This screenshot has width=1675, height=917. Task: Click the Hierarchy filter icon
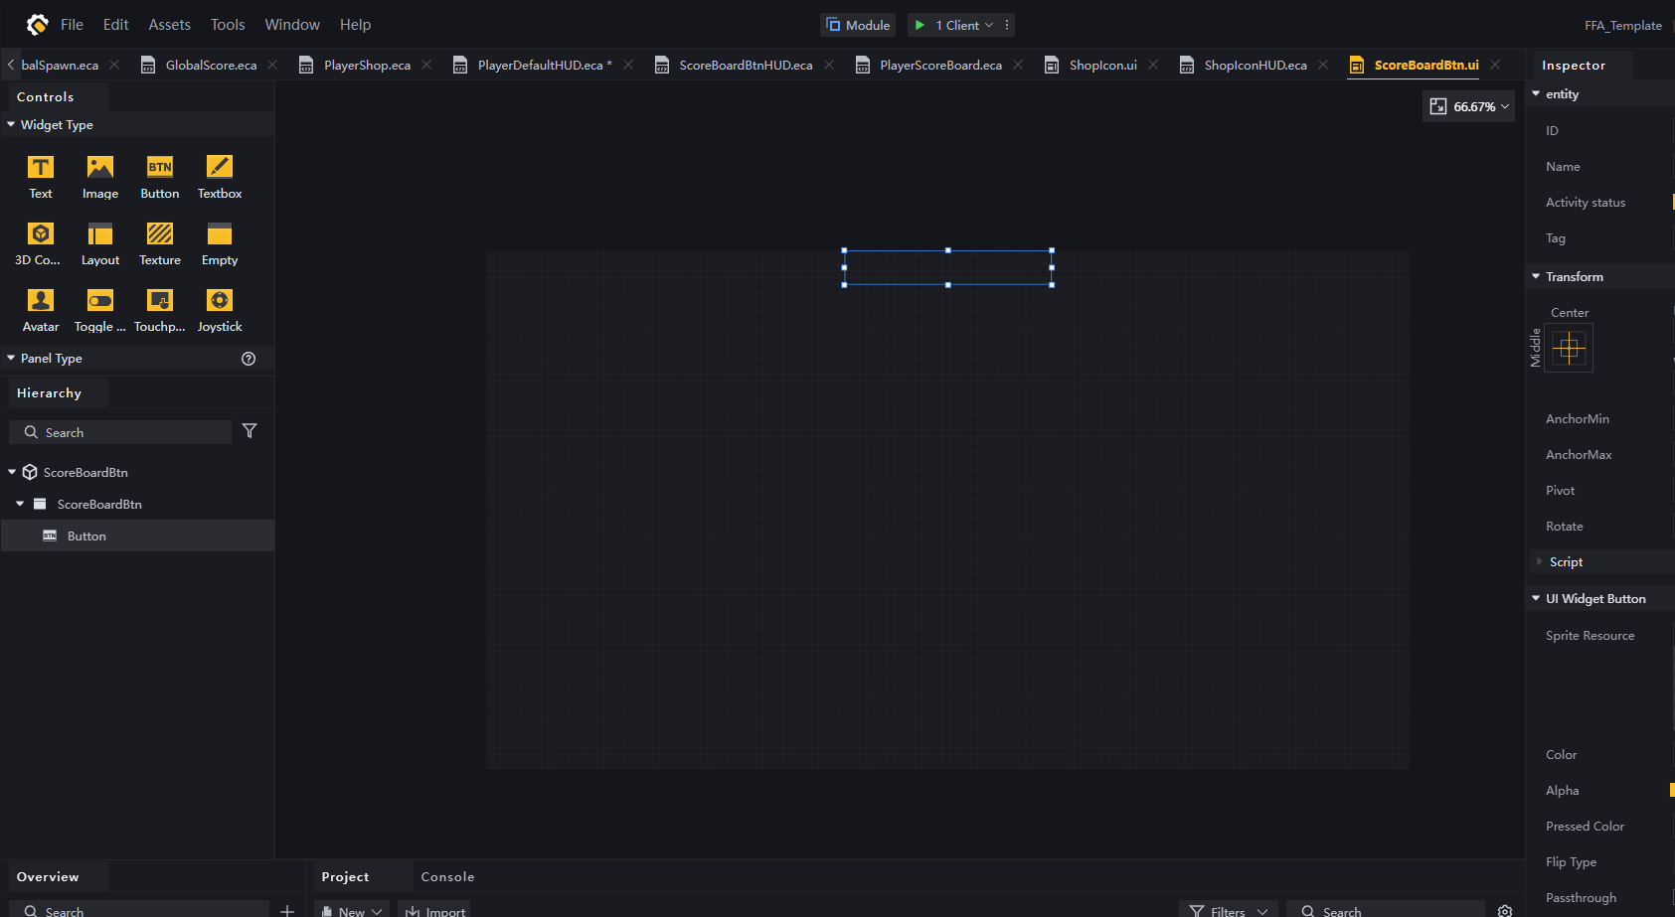coord(250,431)
